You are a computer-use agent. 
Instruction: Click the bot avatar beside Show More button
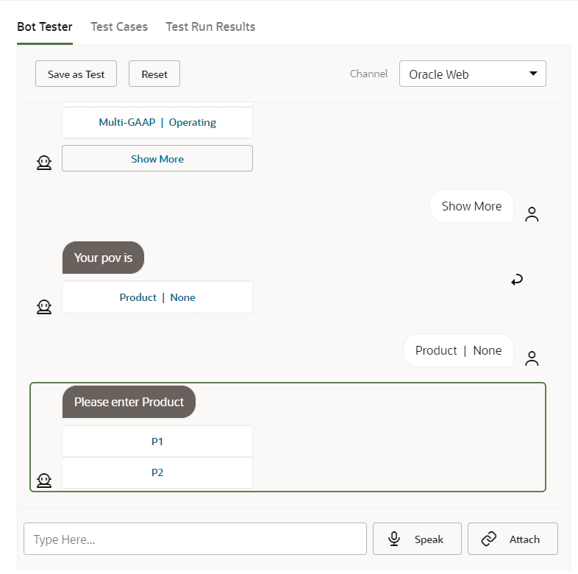pos(44,163)
